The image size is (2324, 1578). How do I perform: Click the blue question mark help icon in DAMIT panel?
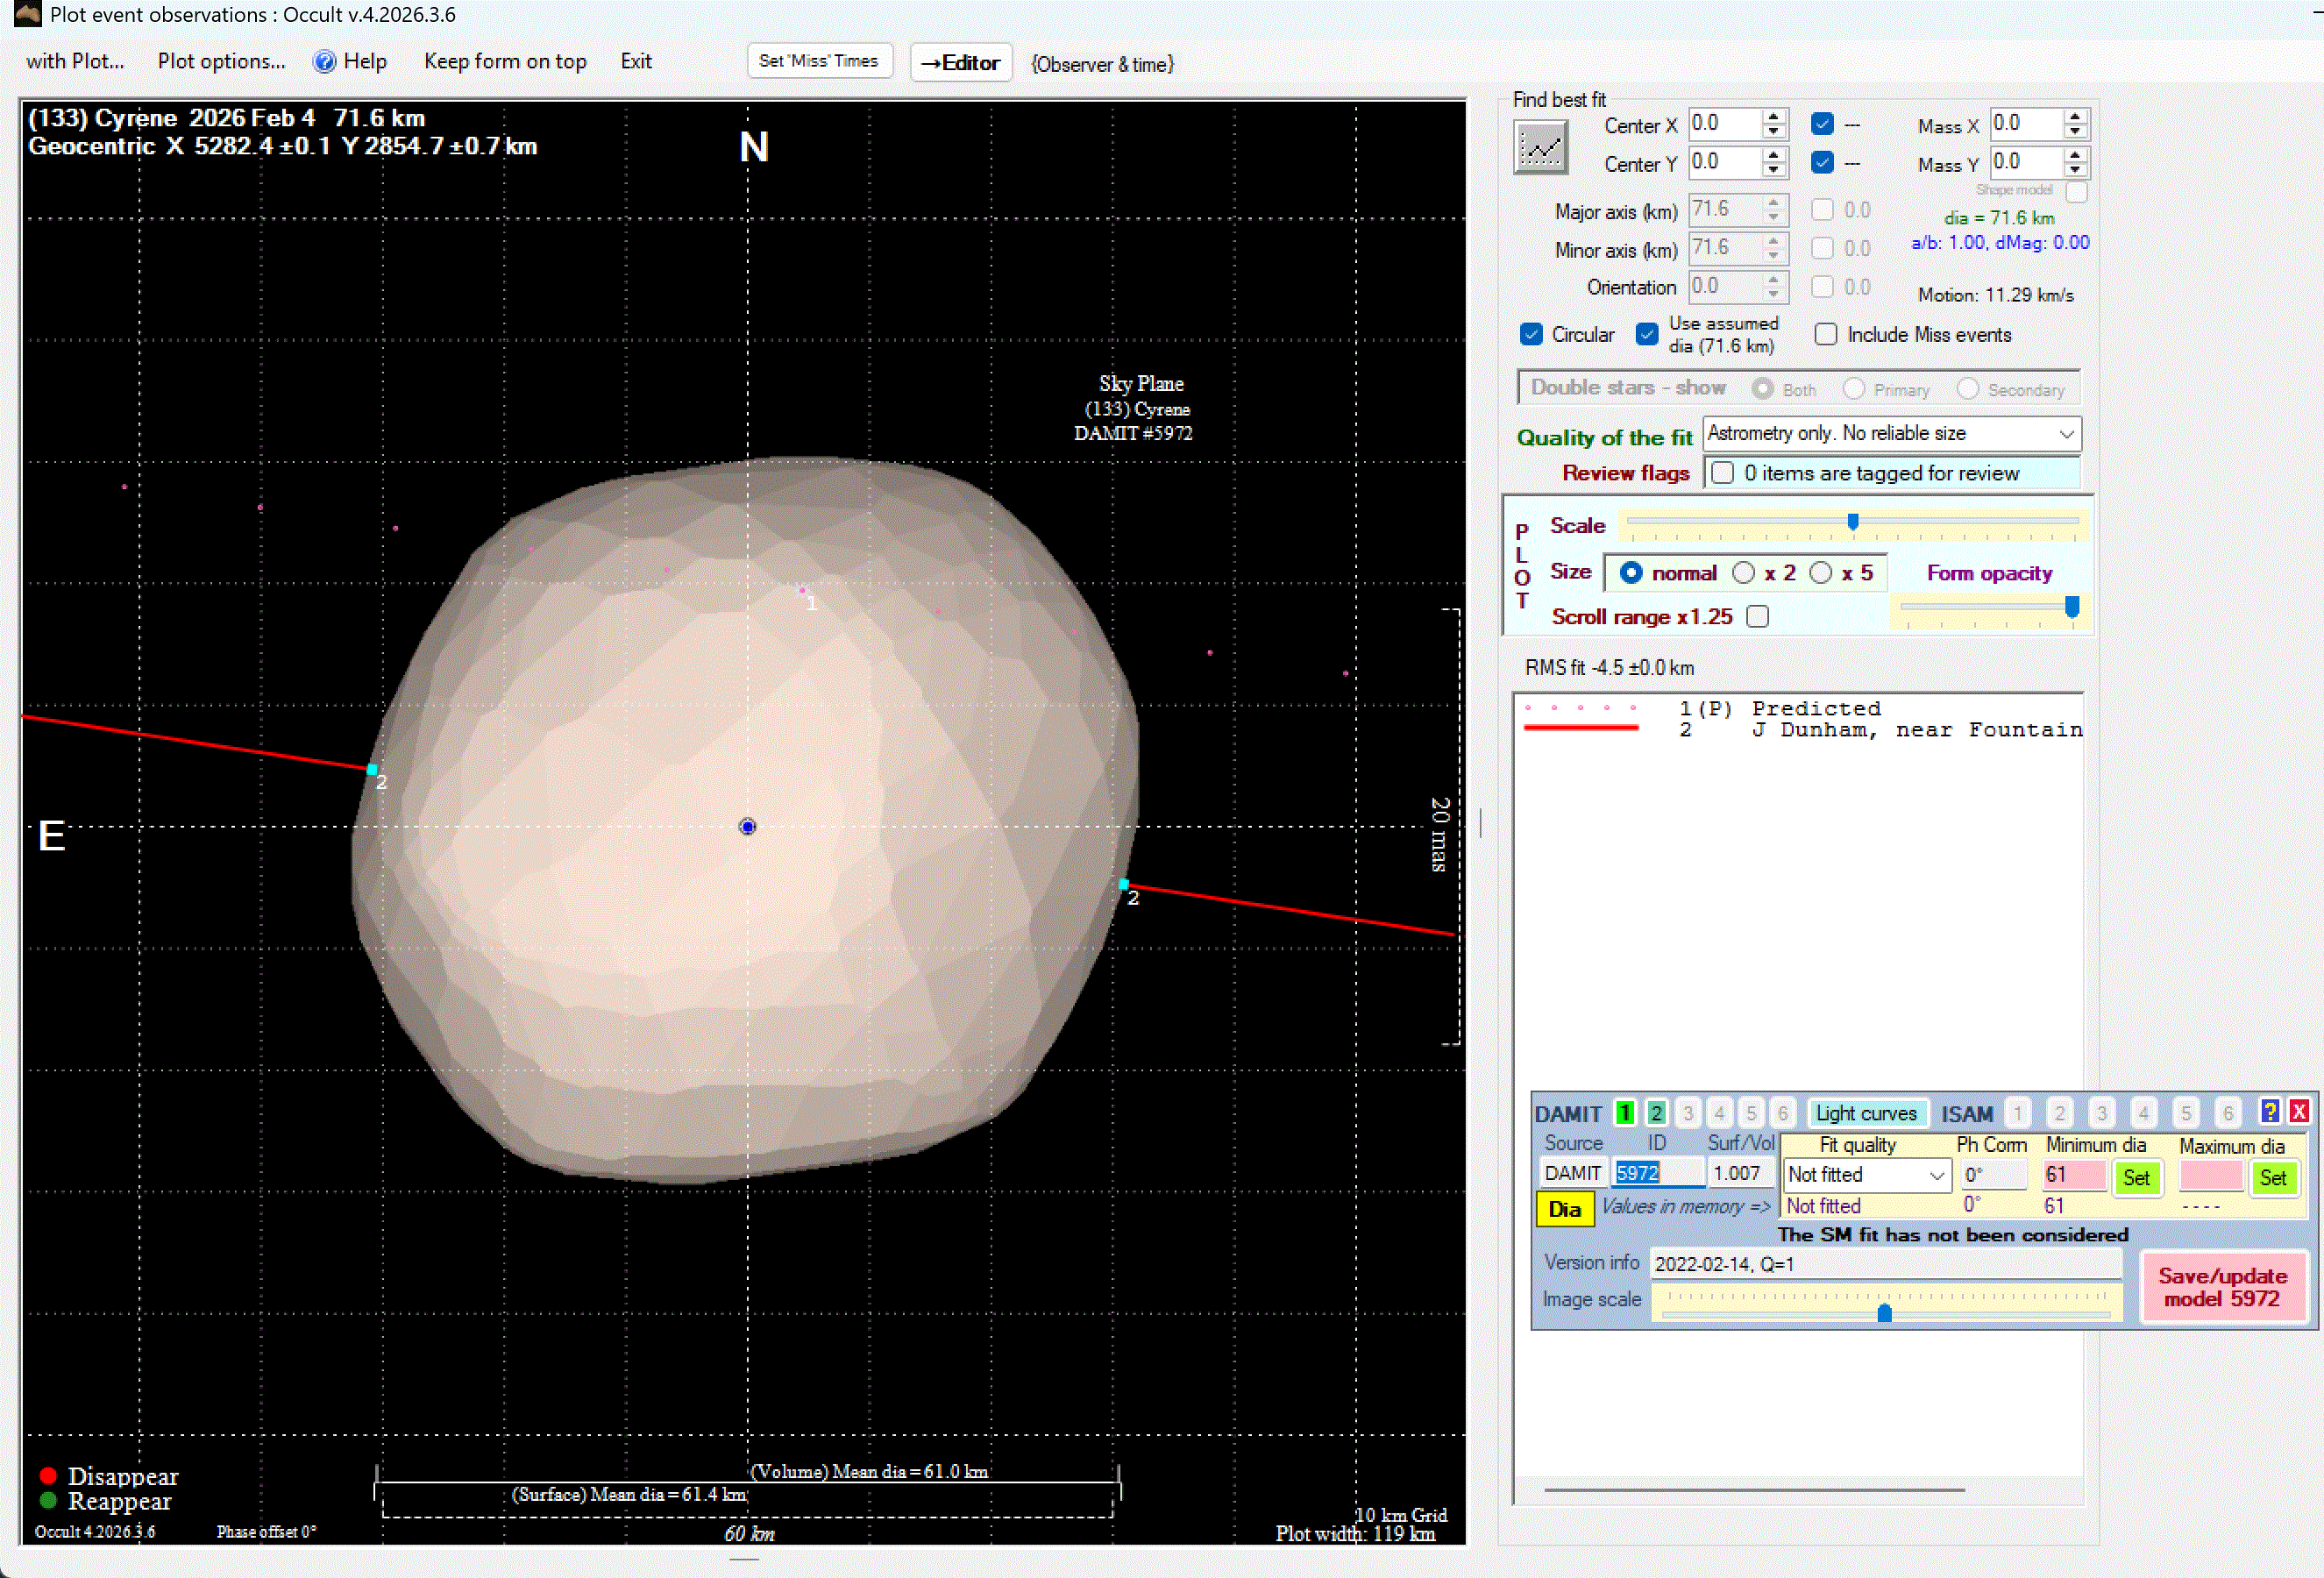(2269, 1111)
